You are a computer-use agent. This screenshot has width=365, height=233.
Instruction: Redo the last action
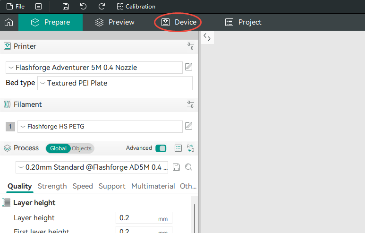coord(102,7)
